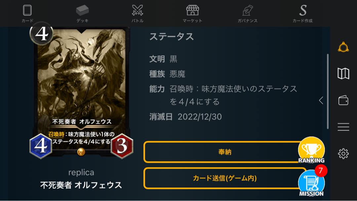Screen dimensions: 357x201
Task: Click the orange home emblem icon
Action: tap(343, 47)
